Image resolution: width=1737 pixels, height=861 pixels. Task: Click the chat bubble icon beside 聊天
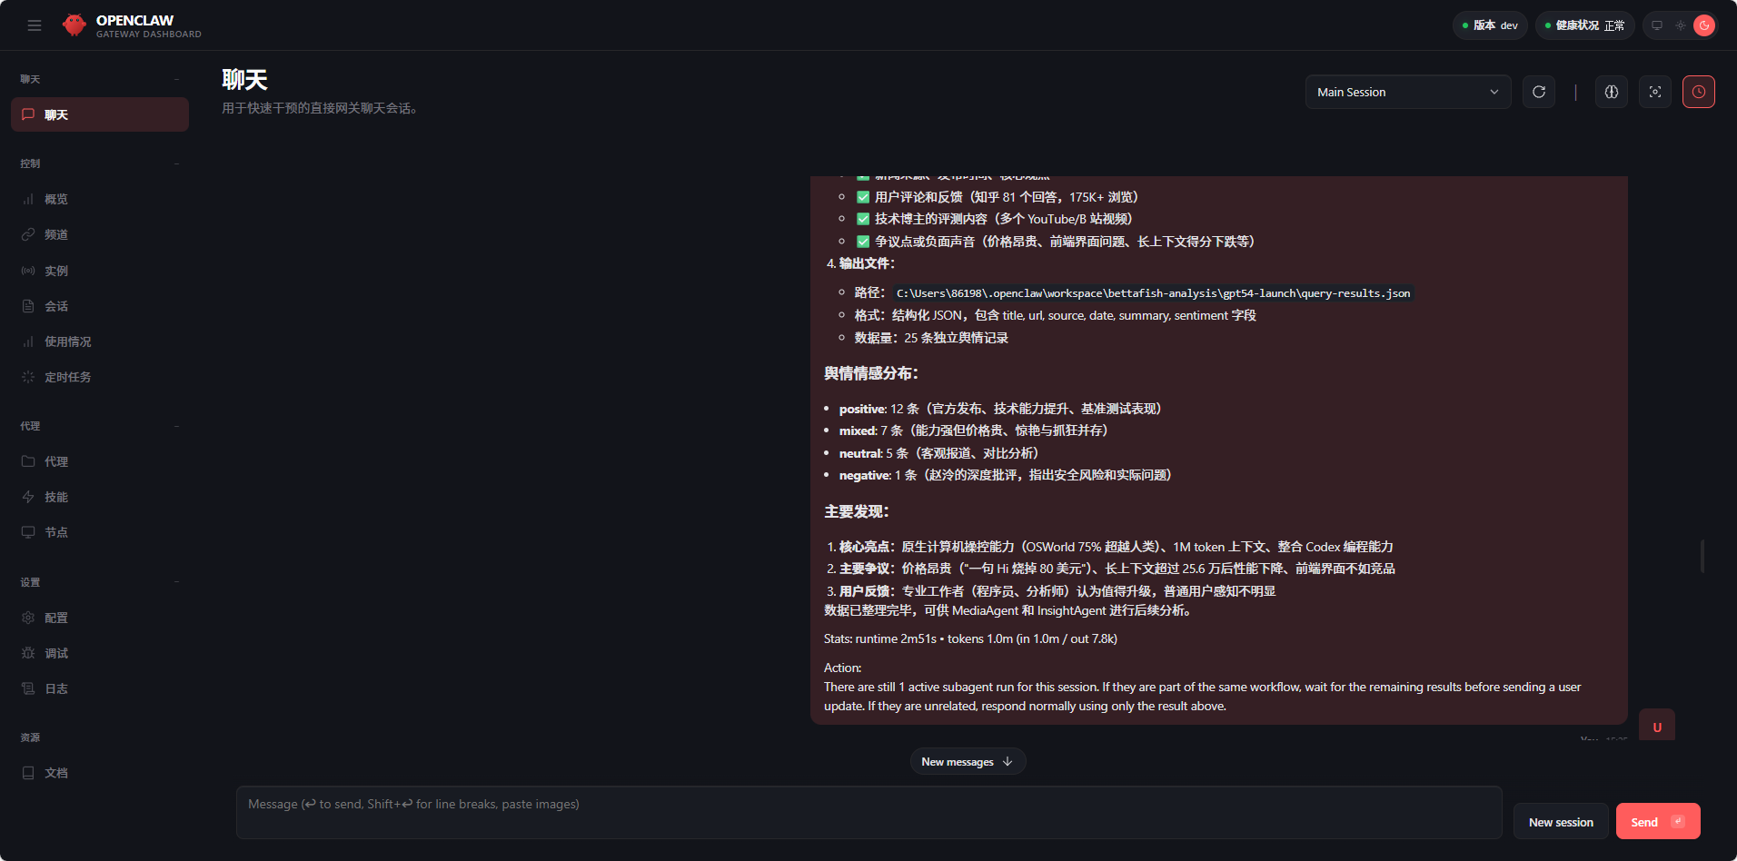[x=28, y=114]
